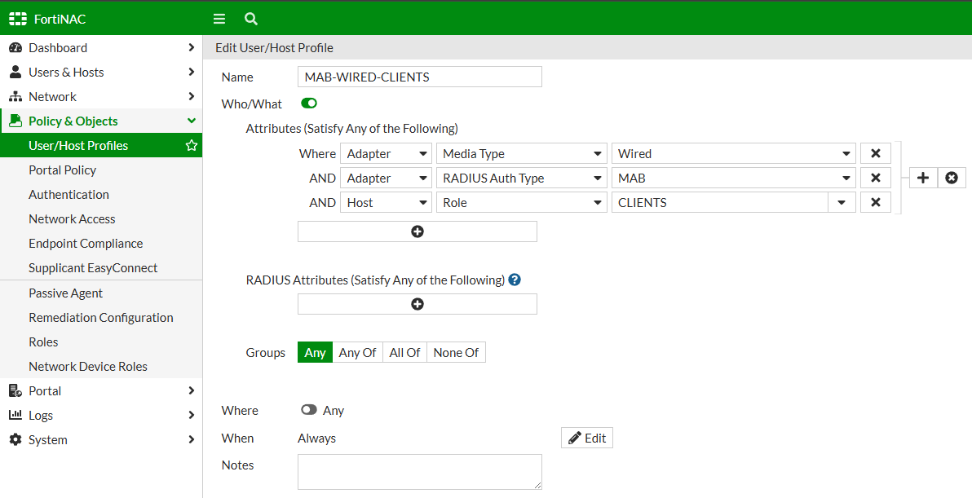The image size is (972, 498).
Task: Open the RADIUS Auth Type dropdown
Action: point(521,178)
